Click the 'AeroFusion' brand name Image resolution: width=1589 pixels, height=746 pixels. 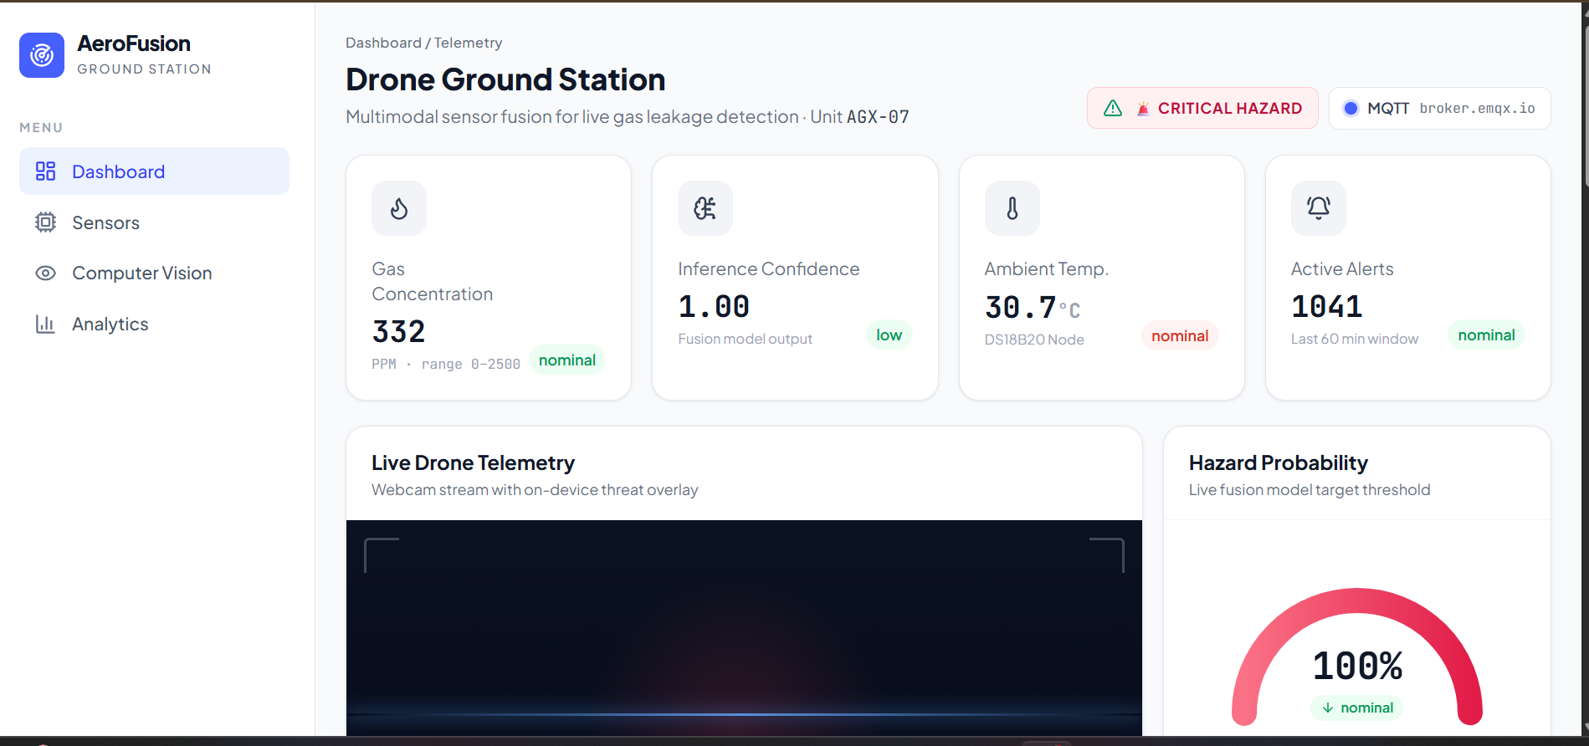[134, 43]
